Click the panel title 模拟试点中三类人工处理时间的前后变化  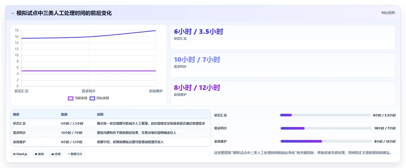coord(64,13)
